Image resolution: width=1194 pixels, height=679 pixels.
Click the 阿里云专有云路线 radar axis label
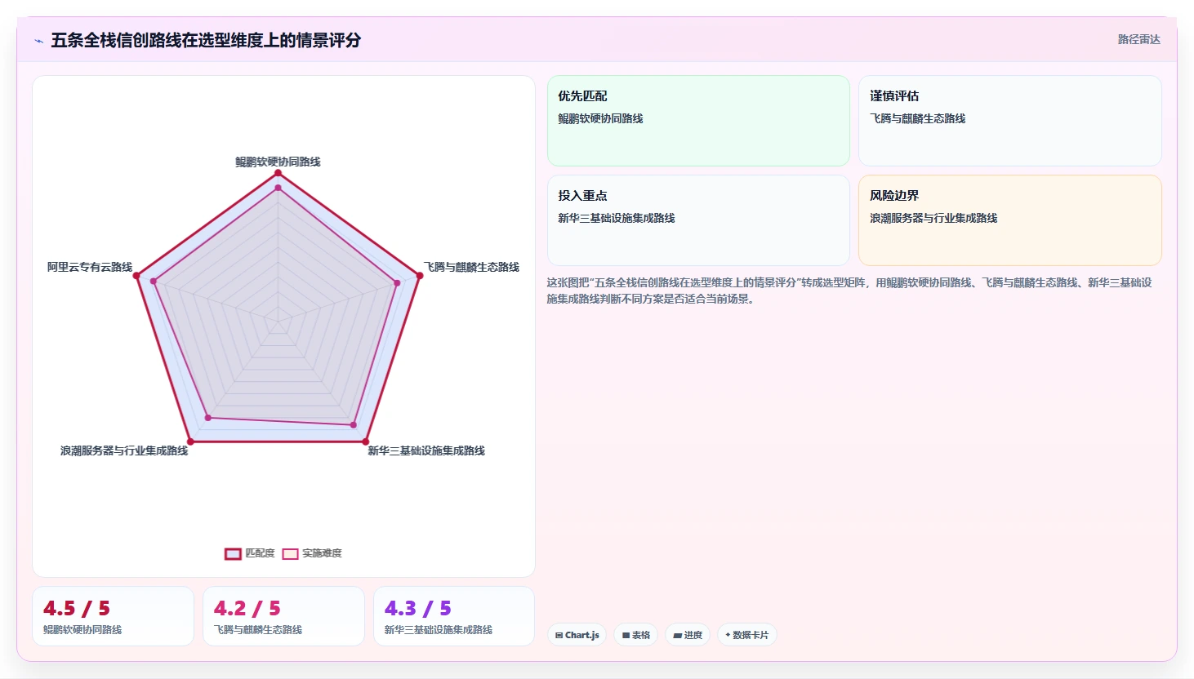(90, 267)
